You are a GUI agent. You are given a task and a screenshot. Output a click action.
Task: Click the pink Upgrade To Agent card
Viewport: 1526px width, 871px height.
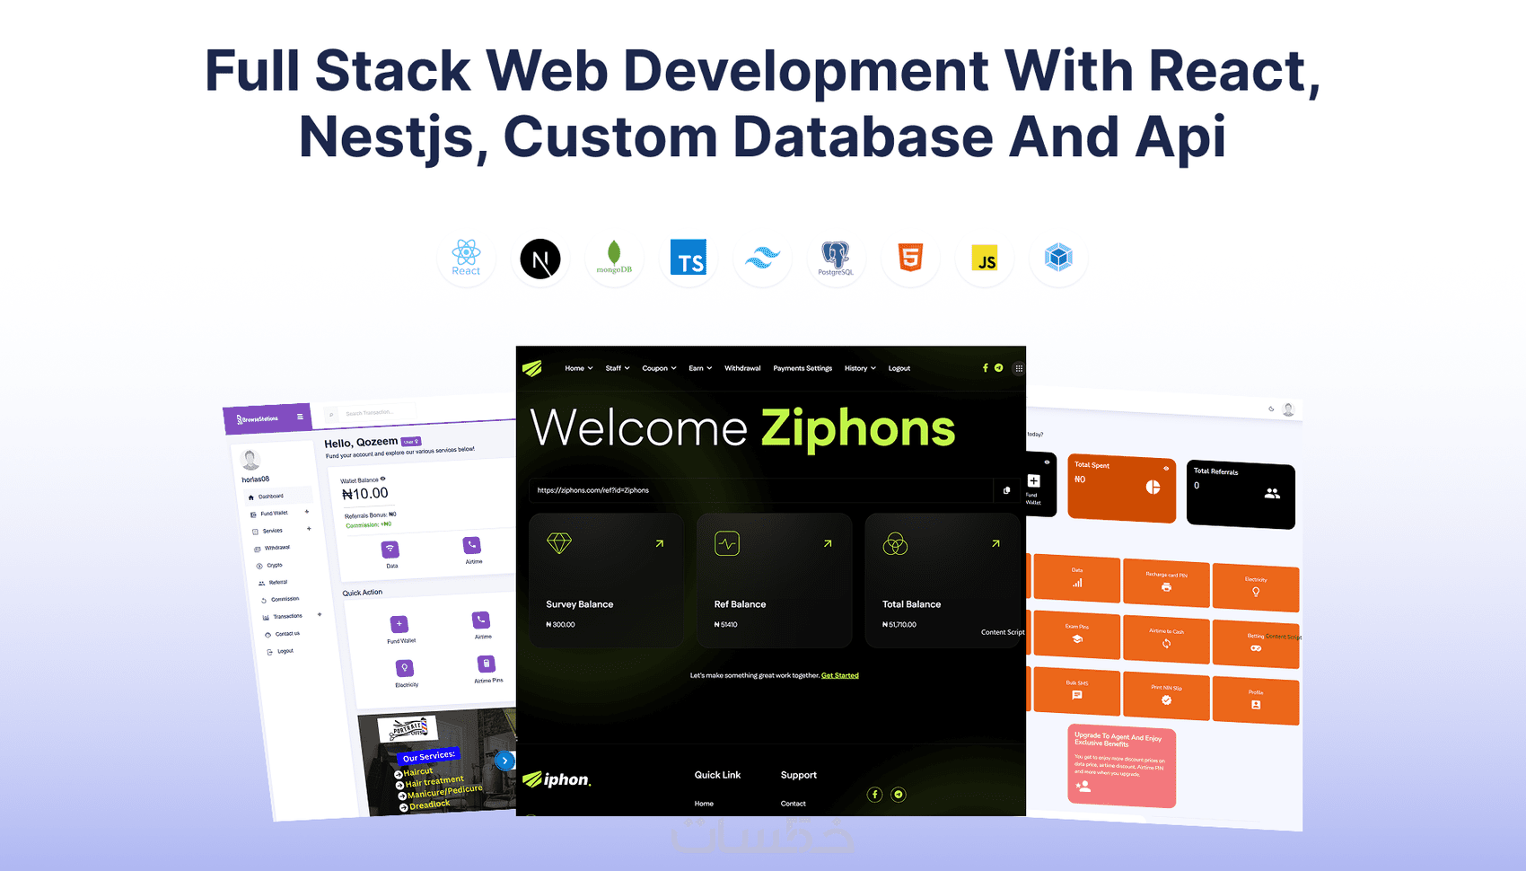click(x=1122, y=766)
